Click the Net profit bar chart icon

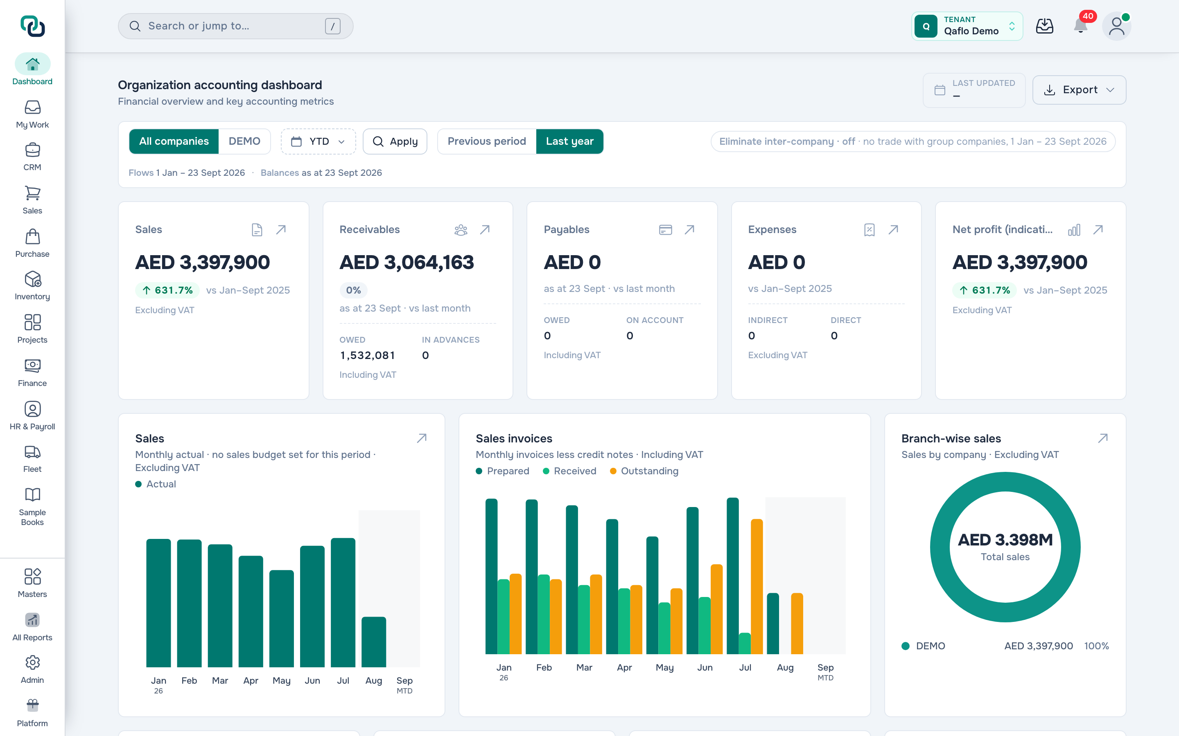1074,230
